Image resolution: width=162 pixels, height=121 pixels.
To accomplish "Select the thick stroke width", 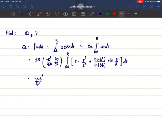I will (136, 14).
